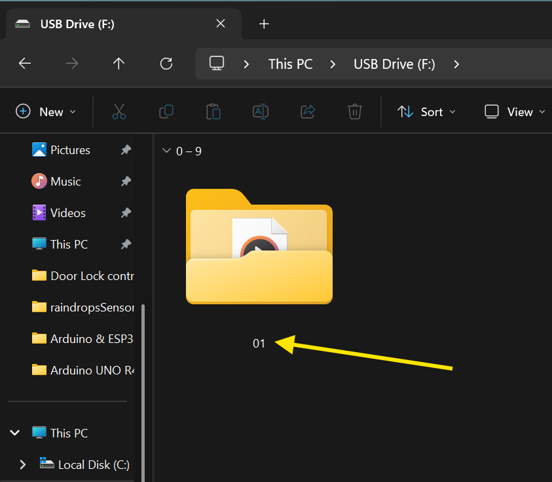Open a new tab with plus button
The width and height of the screenshot is (552, 482).
click(264, 24)
